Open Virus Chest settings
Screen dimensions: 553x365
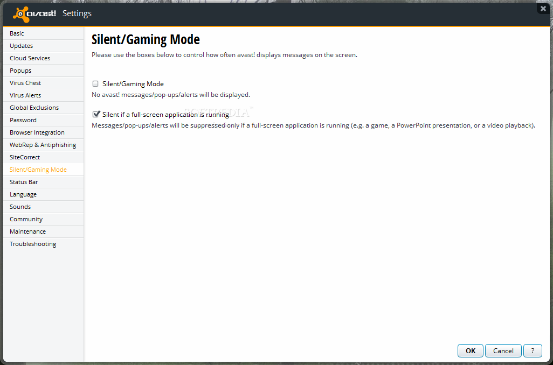pos(43,83)
